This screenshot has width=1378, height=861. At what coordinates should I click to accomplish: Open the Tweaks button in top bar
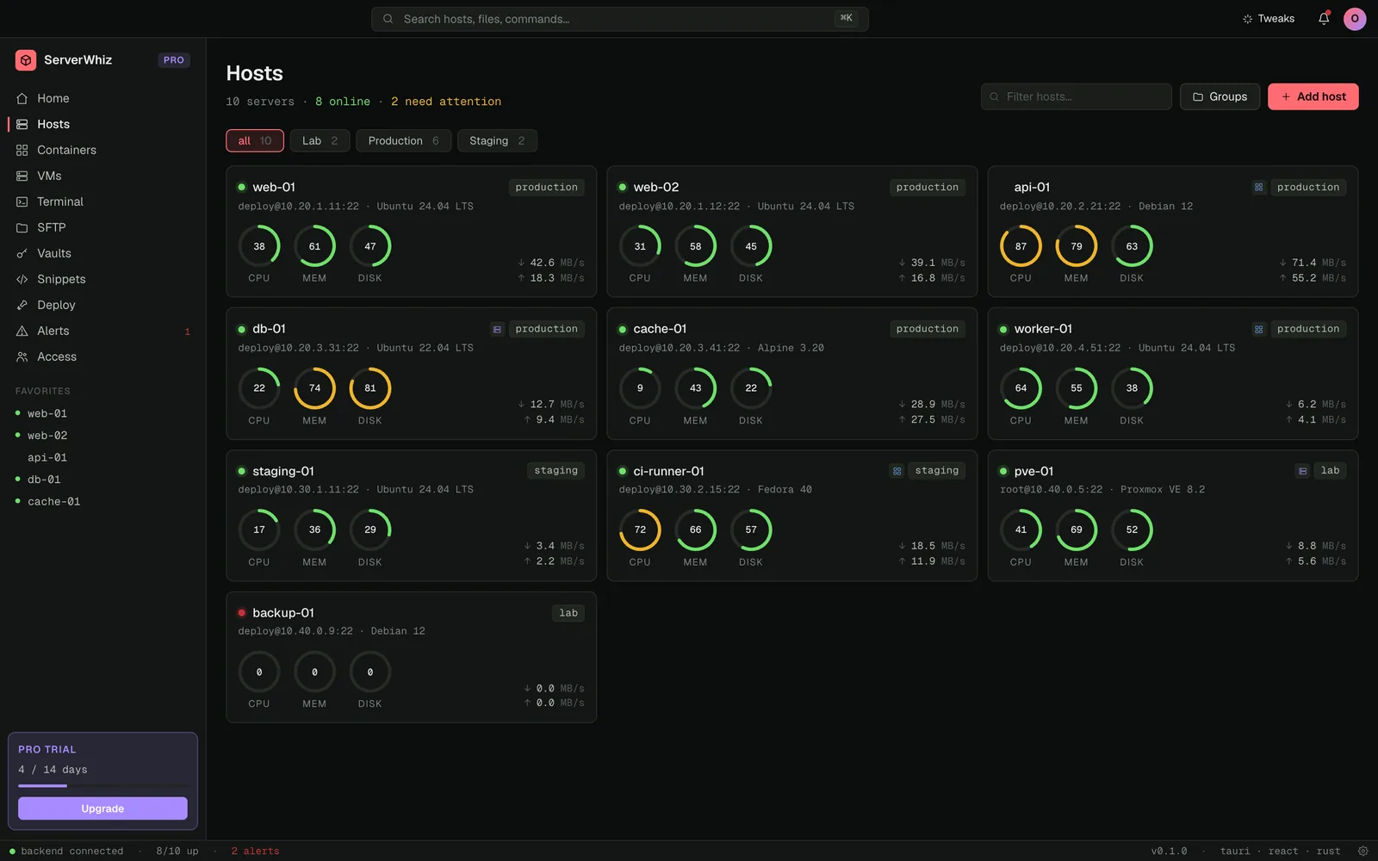pyautogui.click(x=1269, y=18)
